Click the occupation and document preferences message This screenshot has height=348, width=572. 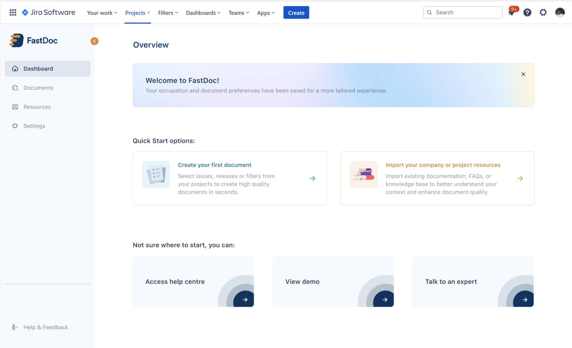[x=266, y=91]
